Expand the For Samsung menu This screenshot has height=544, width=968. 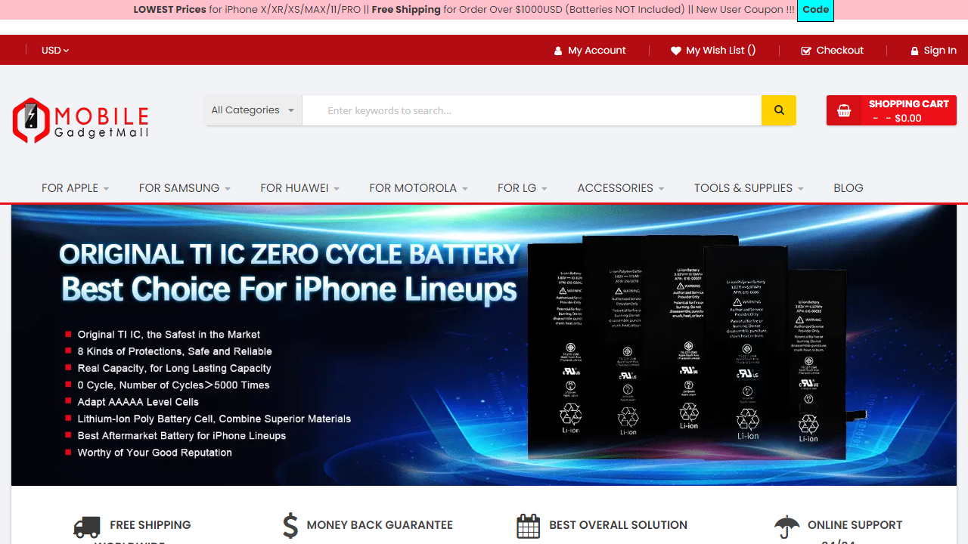click(185, 188)
